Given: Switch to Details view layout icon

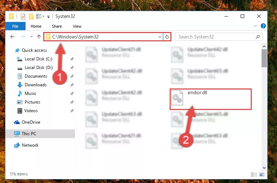Looking at the screenshot, I should 254,174.
